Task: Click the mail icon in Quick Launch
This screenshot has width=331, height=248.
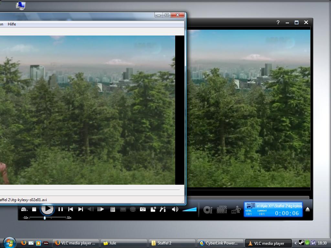Action: [31, 243]
